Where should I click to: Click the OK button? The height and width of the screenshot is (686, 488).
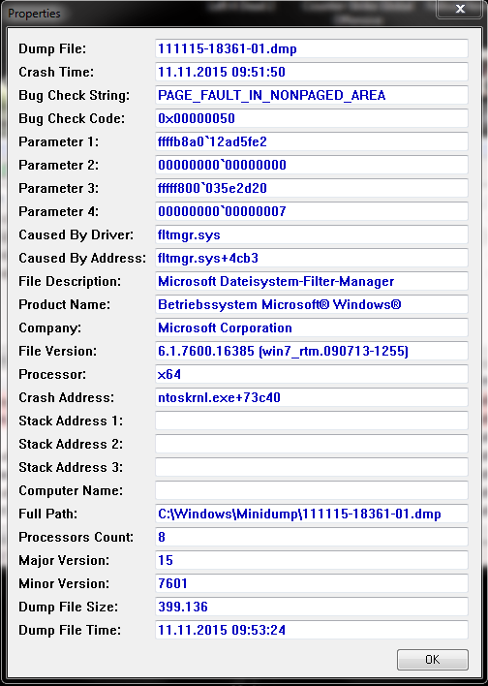432,659
